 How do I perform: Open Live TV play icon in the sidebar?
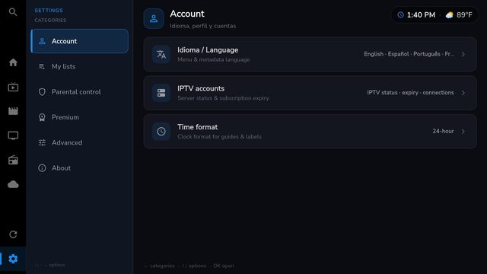point(13,87)
